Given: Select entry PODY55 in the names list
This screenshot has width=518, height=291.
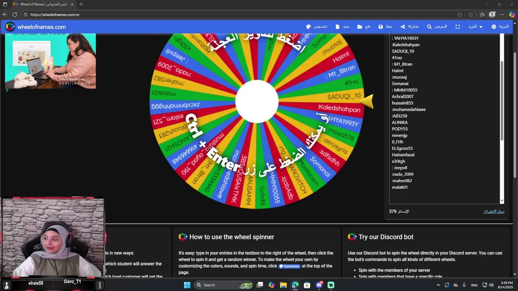Looking at the screenshot, I should tap(399, 129).
